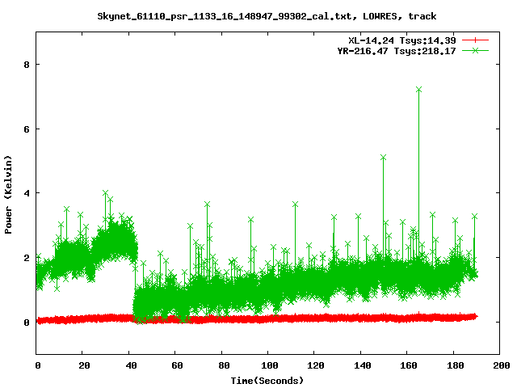Click the 100 tick label on Time axis
This screenshot has width=517, height=388.
click(x=269, y=366)
